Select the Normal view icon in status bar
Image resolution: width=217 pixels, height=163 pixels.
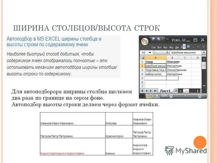148,96
